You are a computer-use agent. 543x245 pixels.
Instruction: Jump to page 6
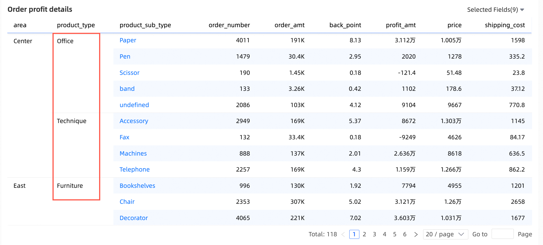click(405, 234)
